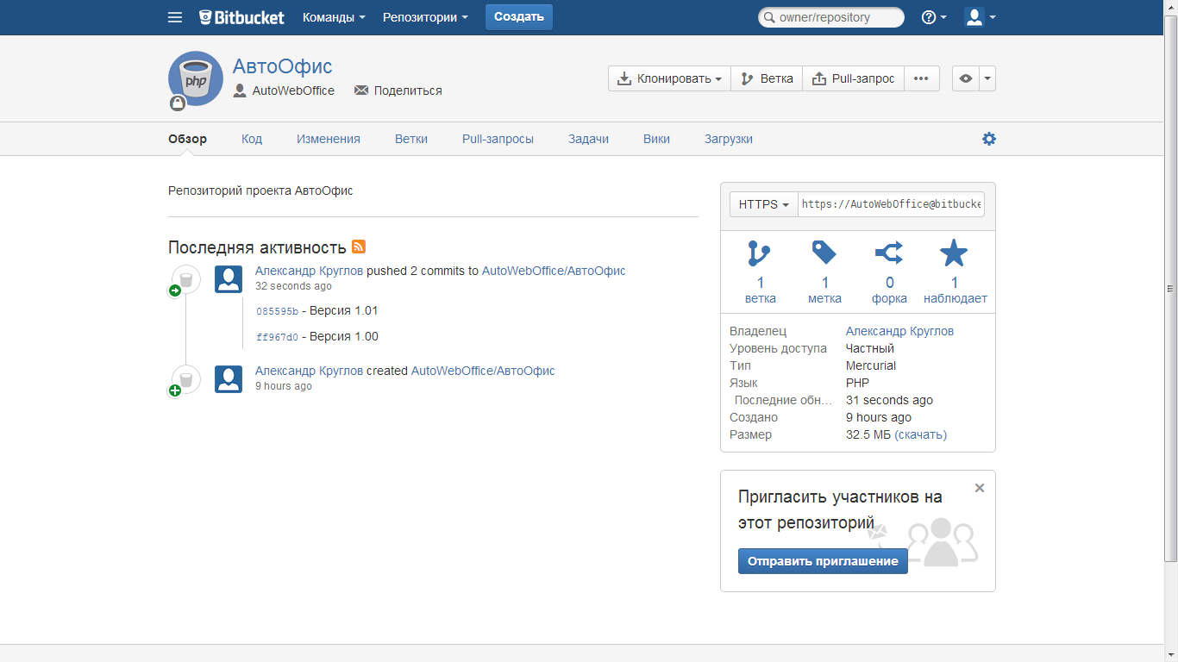
Task: Click the '32.5 МБ' size value
Action: point(868,434)
